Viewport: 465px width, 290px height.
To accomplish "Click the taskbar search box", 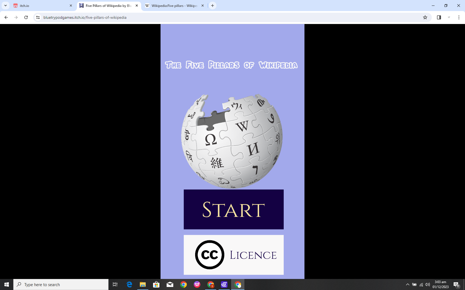I will click(61, 284).
